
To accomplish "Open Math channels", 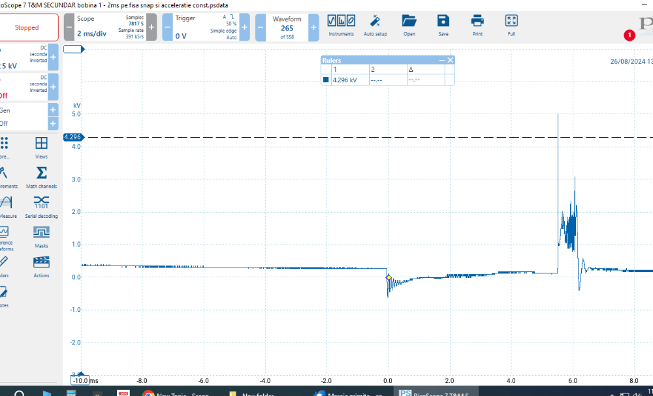I will 41,177.
